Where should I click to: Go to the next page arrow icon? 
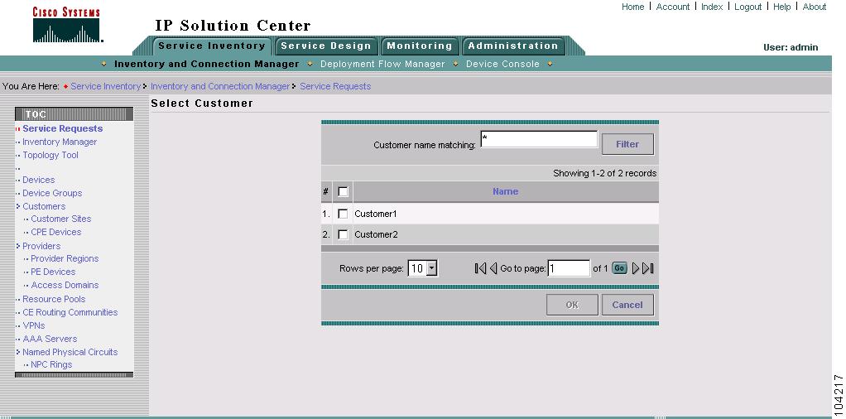(x=636, y=268)
